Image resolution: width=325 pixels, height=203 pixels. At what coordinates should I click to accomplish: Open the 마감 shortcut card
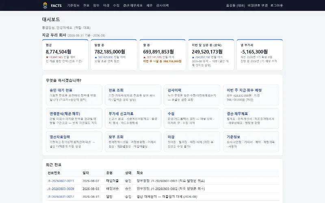[x=192, y=142]
